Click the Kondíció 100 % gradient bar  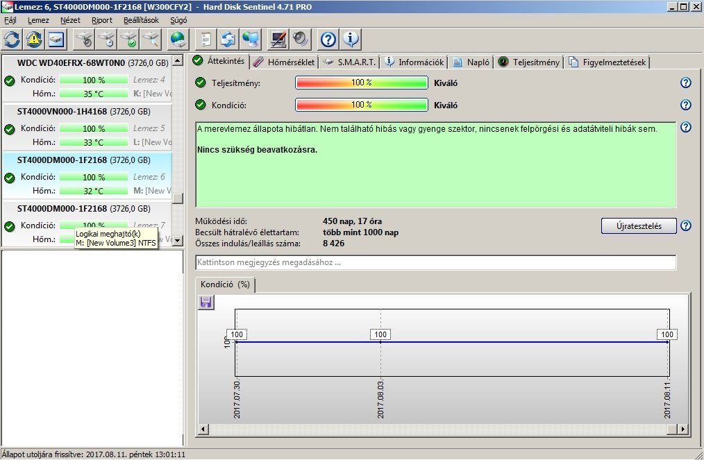[362, 105]
